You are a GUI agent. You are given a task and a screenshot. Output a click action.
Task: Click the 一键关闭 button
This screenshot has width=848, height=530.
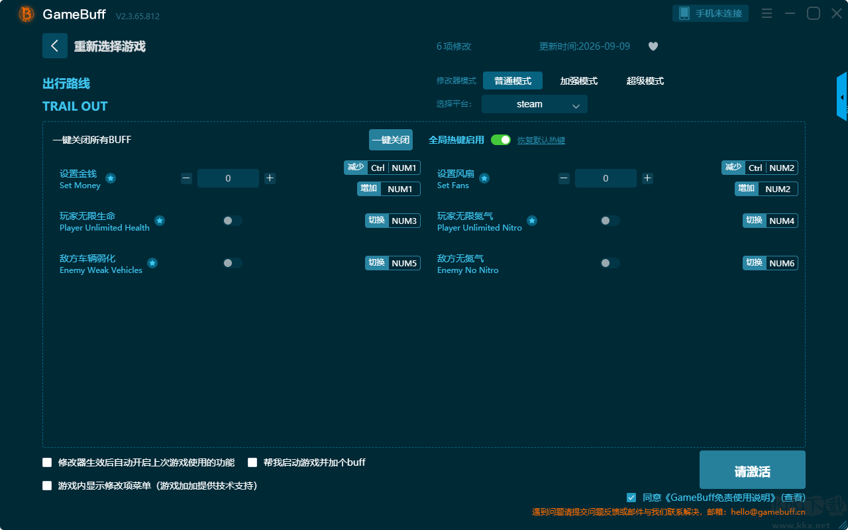coord(391,140)
